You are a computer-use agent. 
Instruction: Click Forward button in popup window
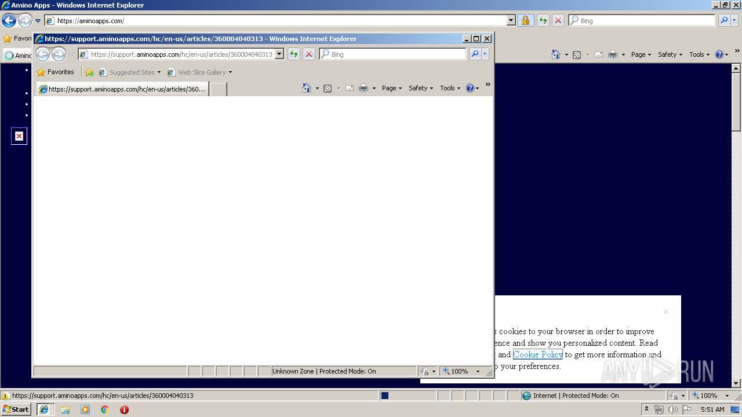click(x=59, y=54)
